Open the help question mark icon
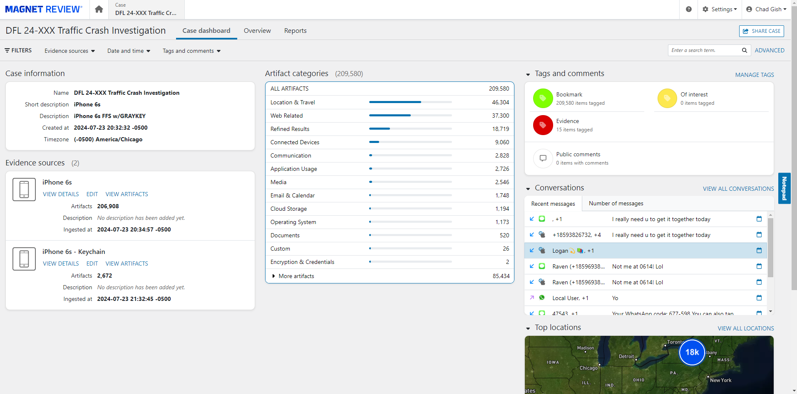Screen dimensions: 797x394 click(689, 9)
